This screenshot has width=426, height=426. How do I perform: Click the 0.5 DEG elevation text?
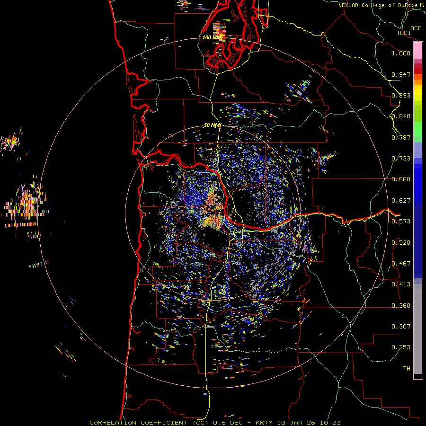[227, 423]
